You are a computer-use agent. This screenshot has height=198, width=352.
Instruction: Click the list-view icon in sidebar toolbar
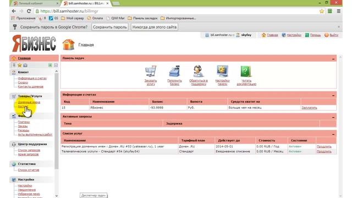pyautogui.click(x=14, y=65)
